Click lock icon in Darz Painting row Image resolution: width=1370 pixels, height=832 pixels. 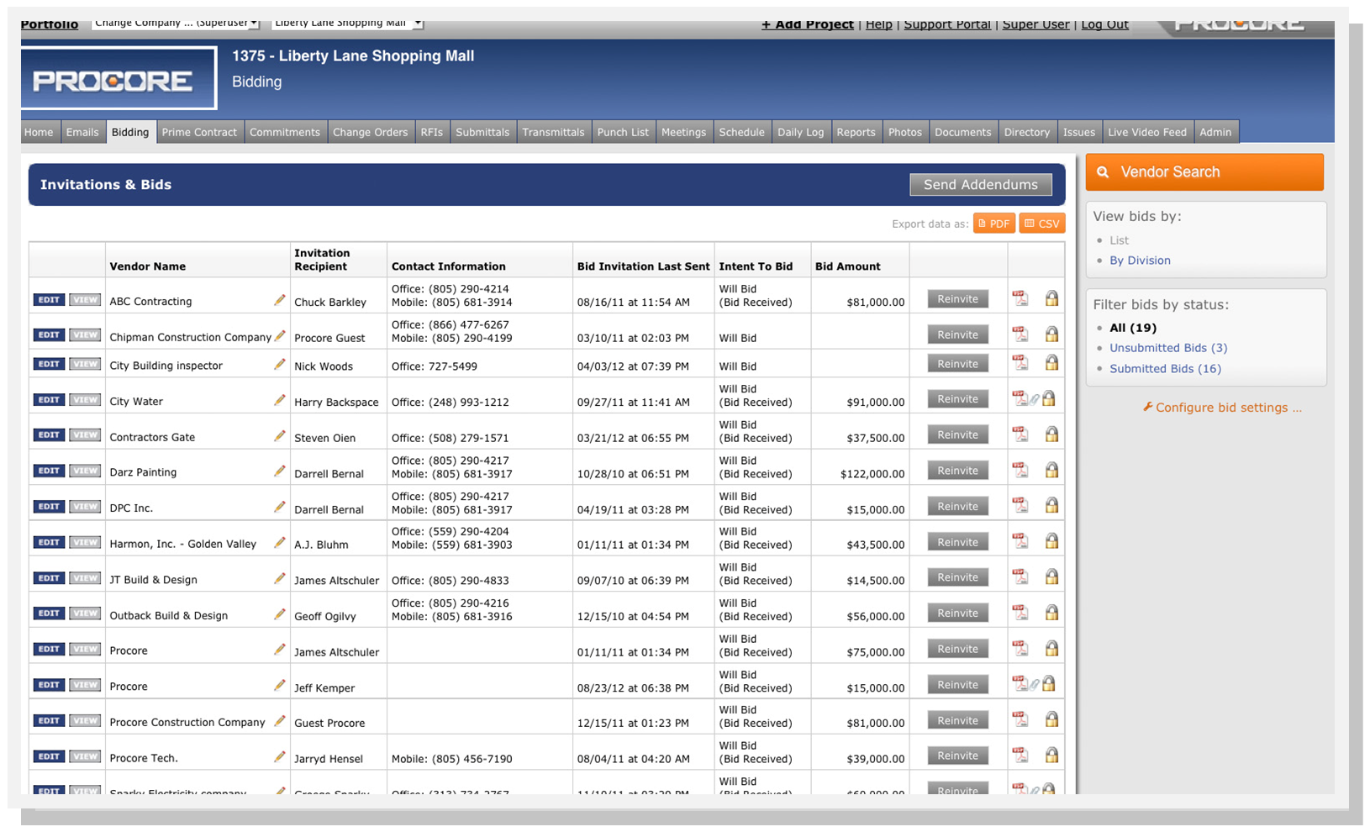(x=1051, y=470)
